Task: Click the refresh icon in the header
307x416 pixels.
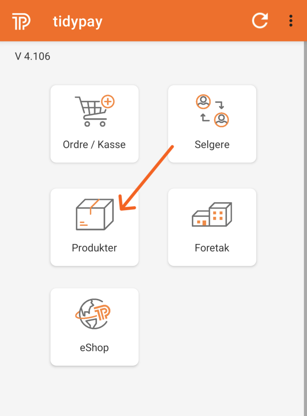Action: pyautogui.click(x=260, y=21)
